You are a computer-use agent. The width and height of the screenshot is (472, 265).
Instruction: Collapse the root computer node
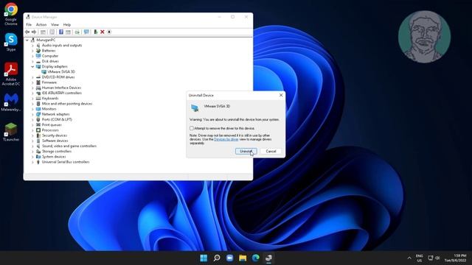(x=27, y=40)
